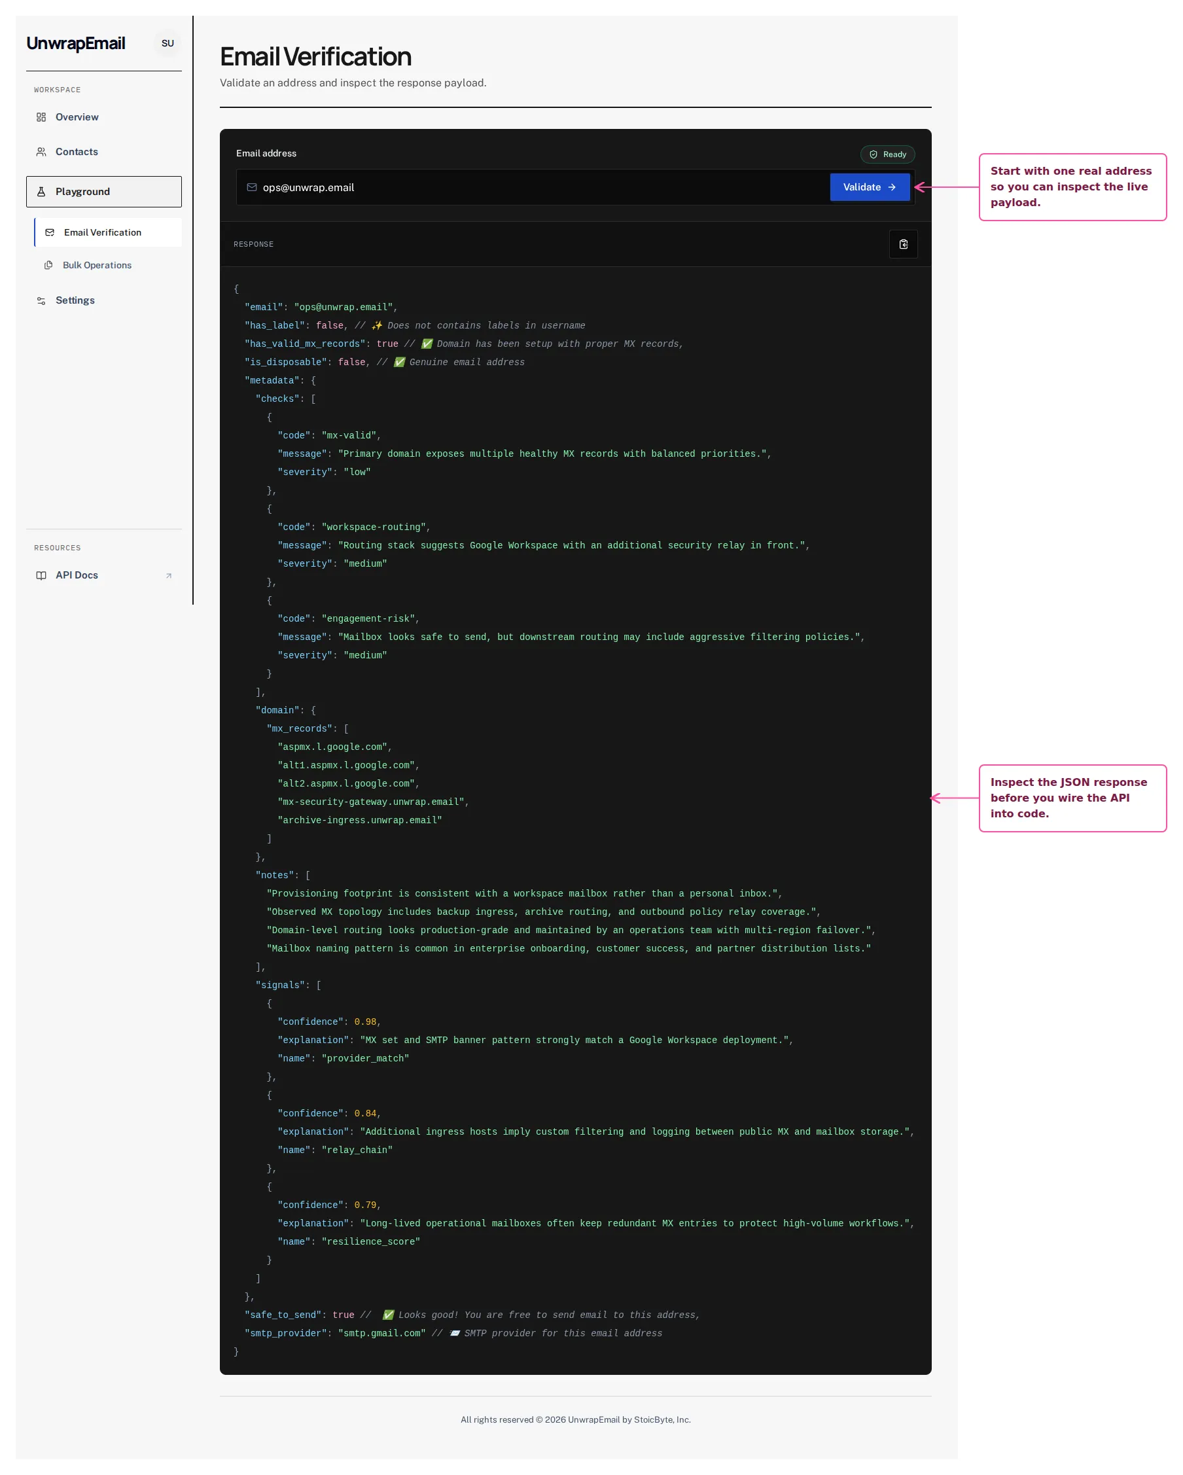The image size is (1183, 1475).
Task: Click the page subtitle about validating an address
Action: pos(353,82)
